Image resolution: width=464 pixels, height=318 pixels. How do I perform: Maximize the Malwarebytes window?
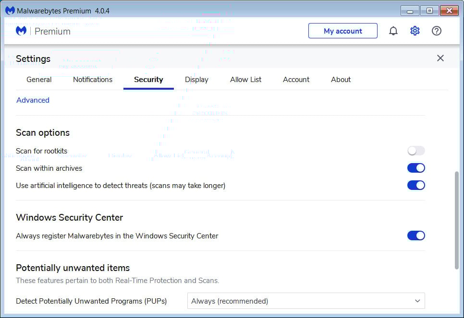point(429,11)
